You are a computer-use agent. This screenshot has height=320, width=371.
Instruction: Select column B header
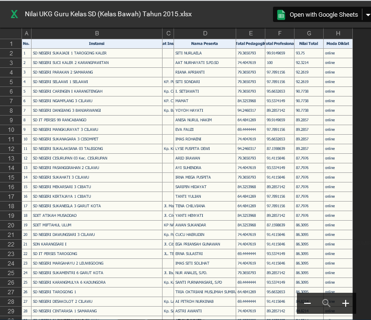pos(97,33)
